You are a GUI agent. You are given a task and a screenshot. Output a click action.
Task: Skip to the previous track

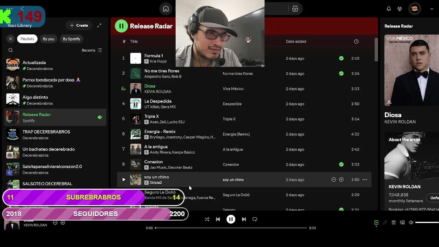[x=218, y=219]
